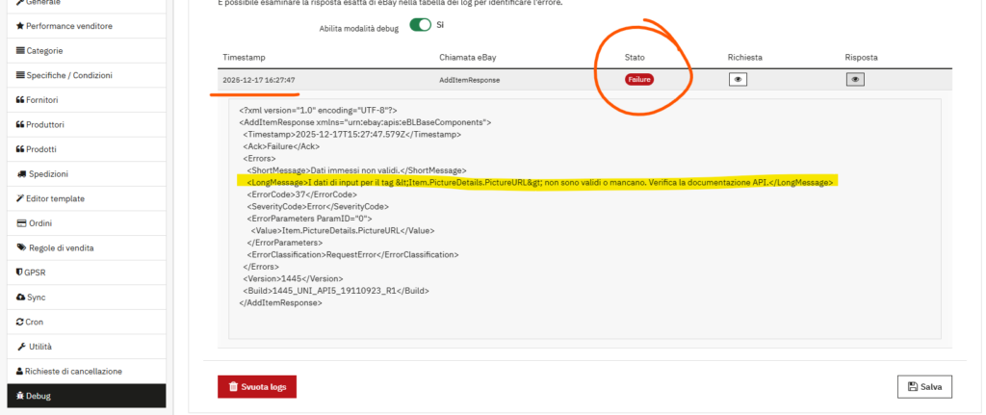
Task: Click the eye icon under Richiesta
Action: pyautogui.click(x=738, y=80)
